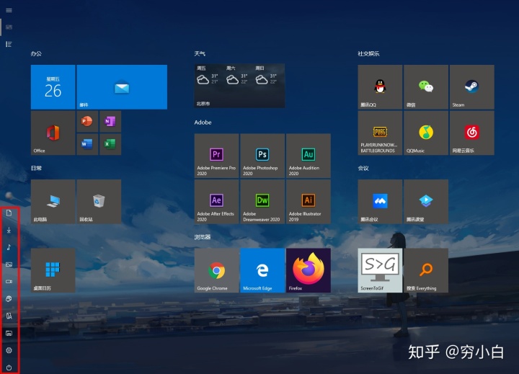Switch to the all apps list view
The width and height of the screenshot is (519, 374).
9,44
